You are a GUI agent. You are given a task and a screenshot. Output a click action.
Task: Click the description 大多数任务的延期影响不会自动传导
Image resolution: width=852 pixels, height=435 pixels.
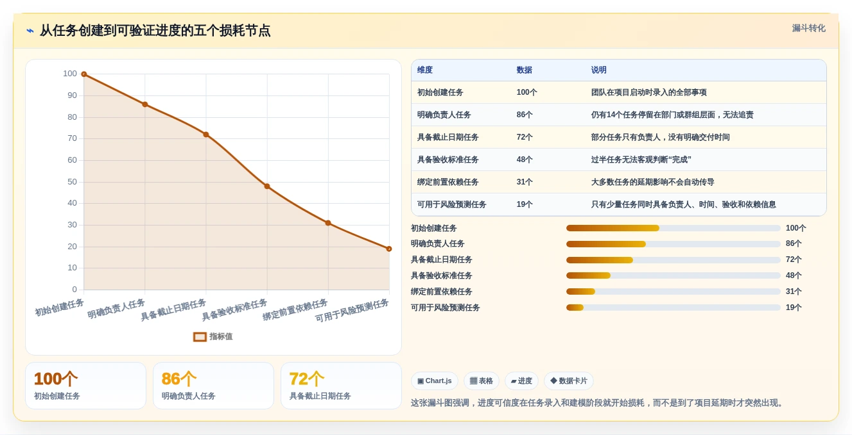tap(653, 182)
